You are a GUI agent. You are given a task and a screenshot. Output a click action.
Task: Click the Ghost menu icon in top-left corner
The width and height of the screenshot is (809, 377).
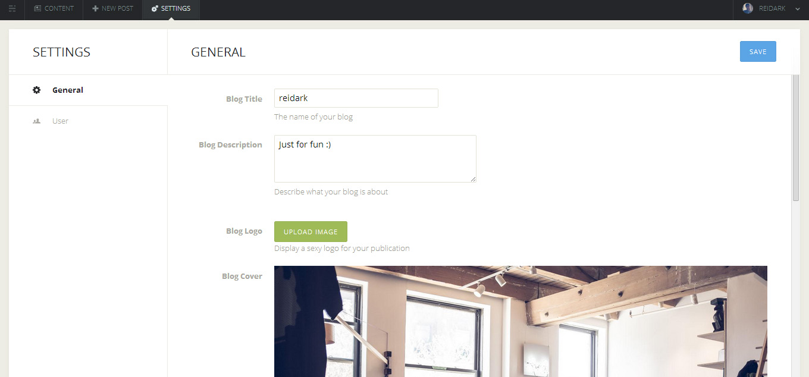point(12,9)
